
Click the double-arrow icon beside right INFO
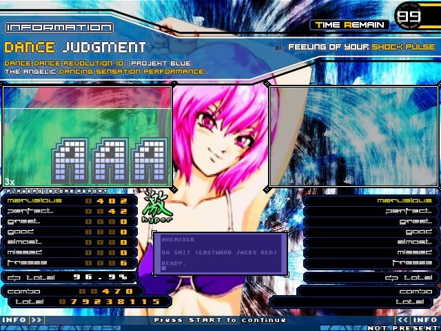(402, 320)
